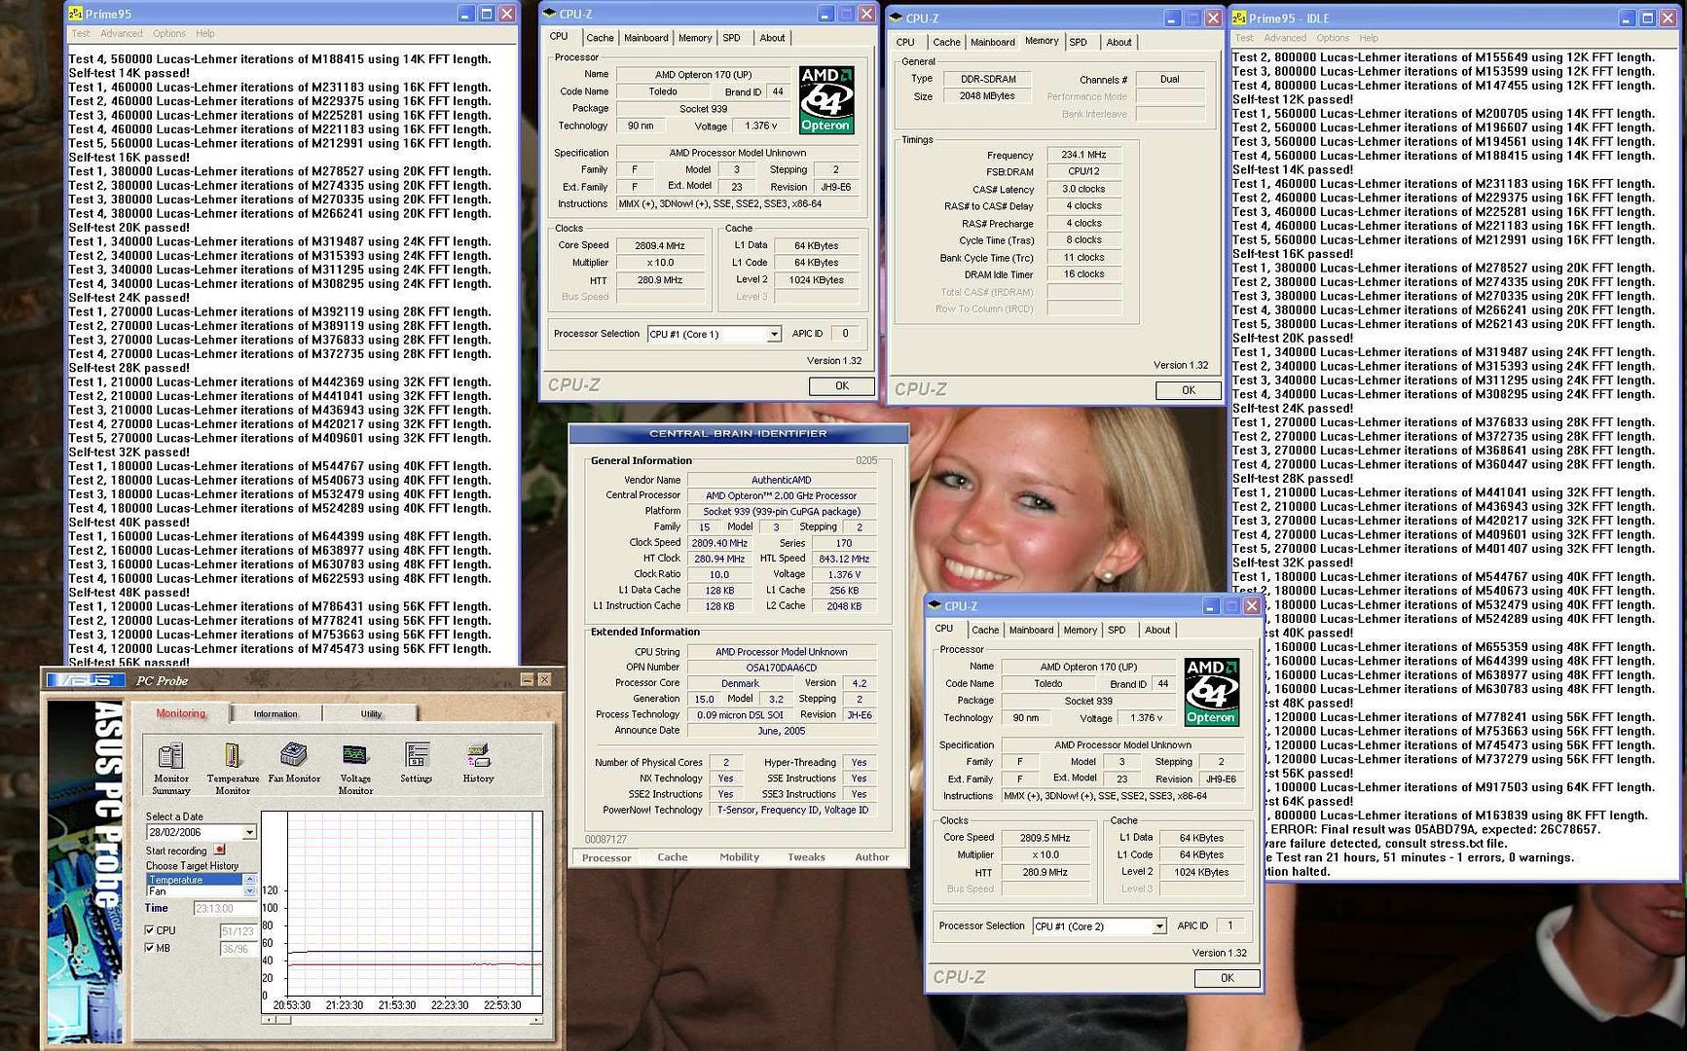Minimize the left Prime95 window
Viewport: 1687px width, 1051px height.
click(465, 14)
